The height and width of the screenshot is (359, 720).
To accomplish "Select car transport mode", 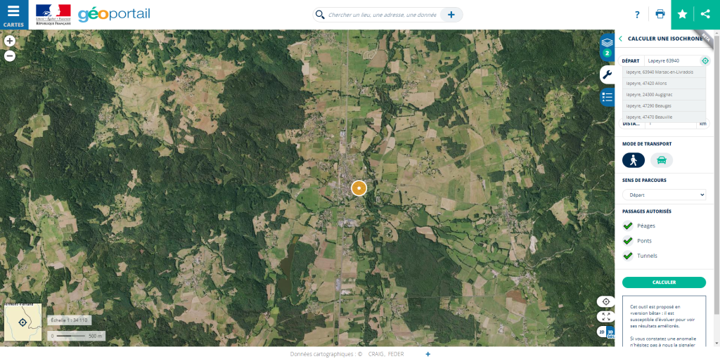I will (x=661, y=160).
